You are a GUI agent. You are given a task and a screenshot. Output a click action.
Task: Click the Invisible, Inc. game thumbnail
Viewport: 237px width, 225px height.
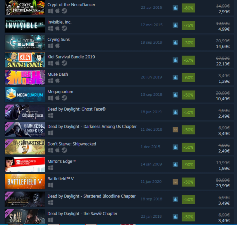pyautogui.click(x=25, y=25)
